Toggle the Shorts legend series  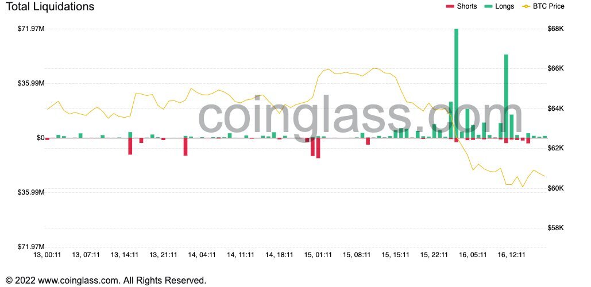[461, 6]
